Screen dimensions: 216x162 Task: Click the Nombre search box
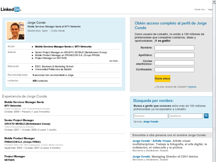pyautogui.click(x=151, y=116)
